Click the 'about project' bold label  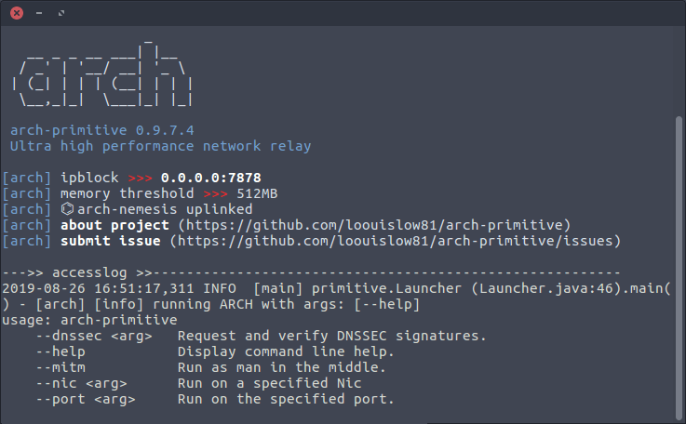pos(114,225)
